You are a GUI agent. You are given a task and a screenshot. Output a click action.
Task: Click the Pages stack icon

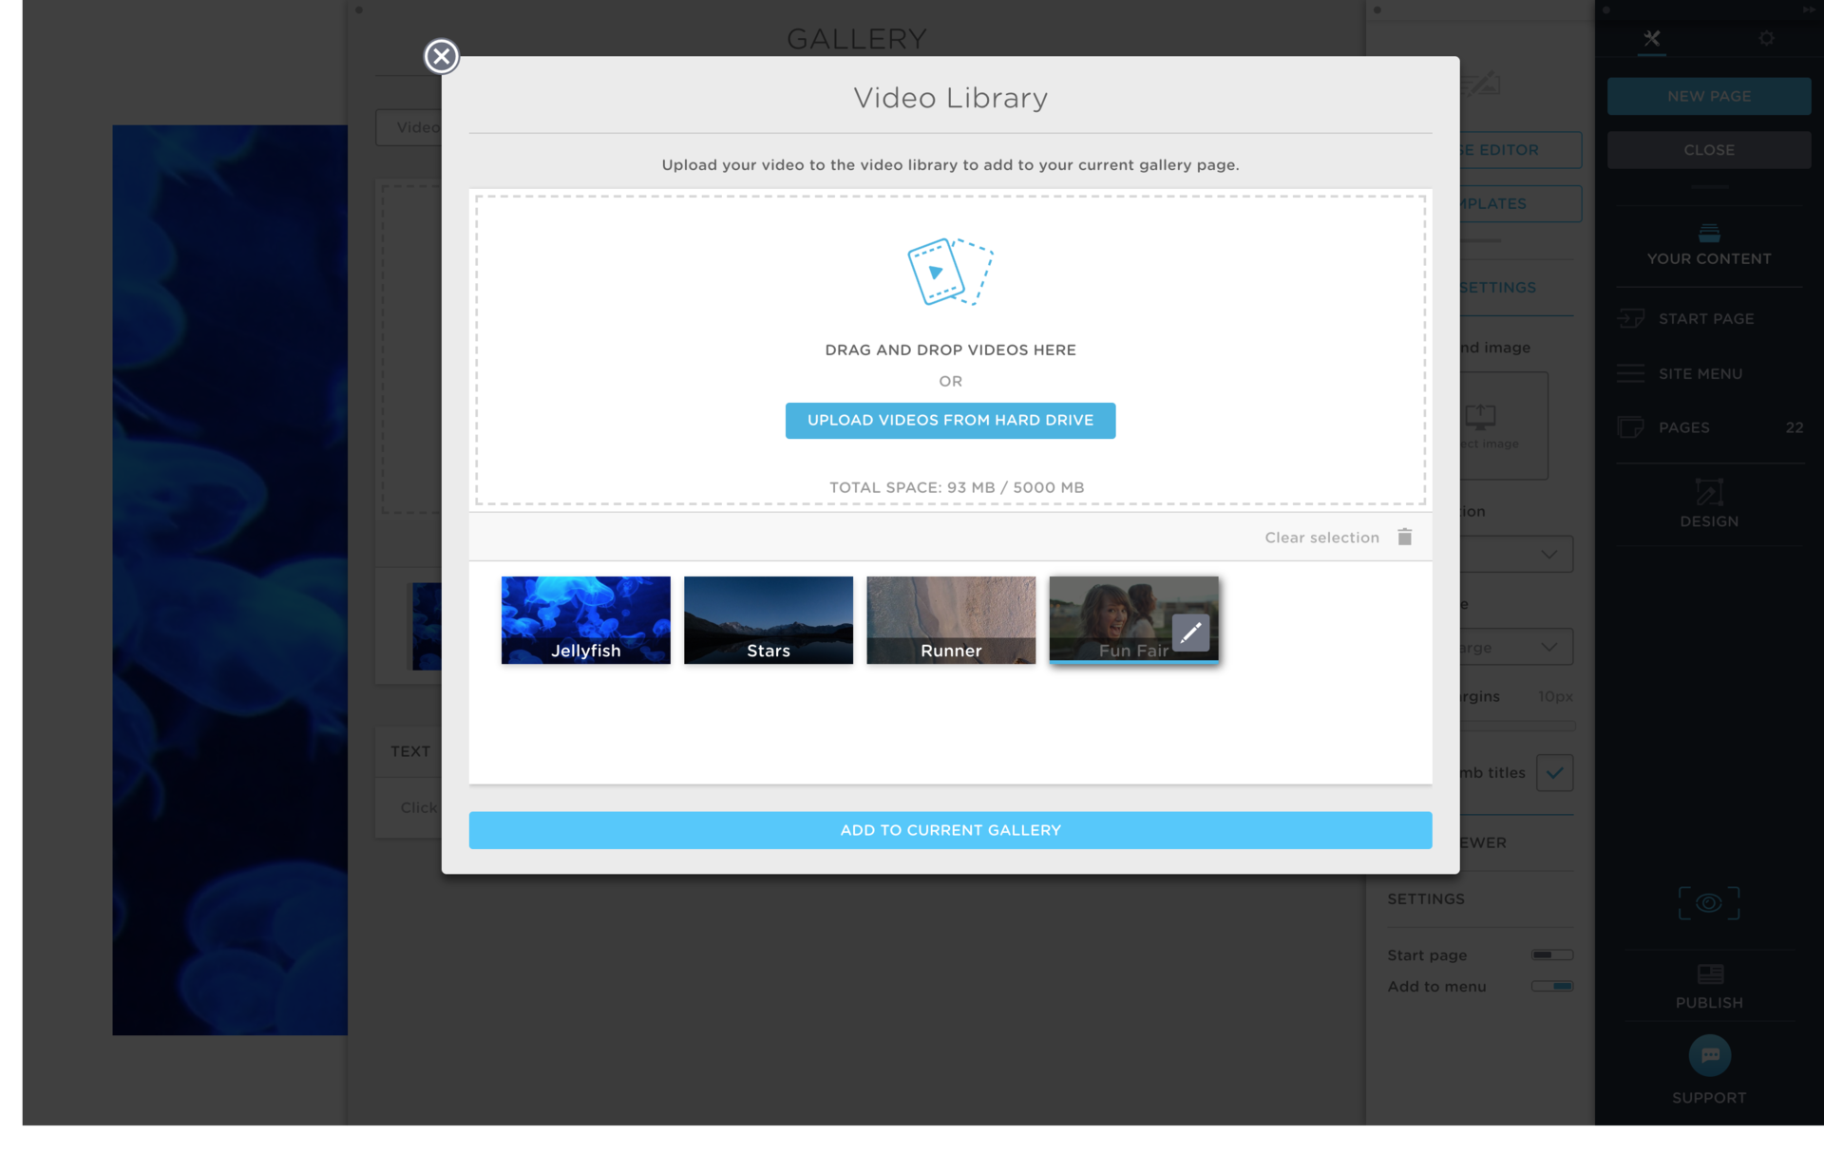coord(1630,427)
